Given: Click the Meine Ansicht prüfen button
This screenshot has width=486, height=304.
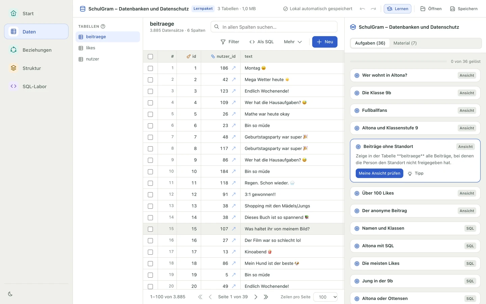Looking at the screenshot, I should (x=379, y=173).
